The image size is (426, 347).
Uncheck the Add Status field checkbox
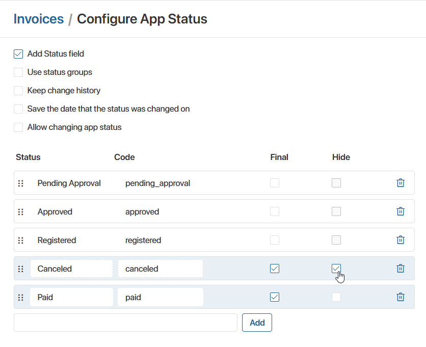(18, 54)
